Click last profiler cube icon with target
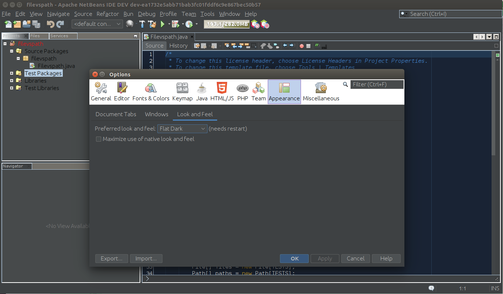Screen dimensions: 503x294 (265, 24)
